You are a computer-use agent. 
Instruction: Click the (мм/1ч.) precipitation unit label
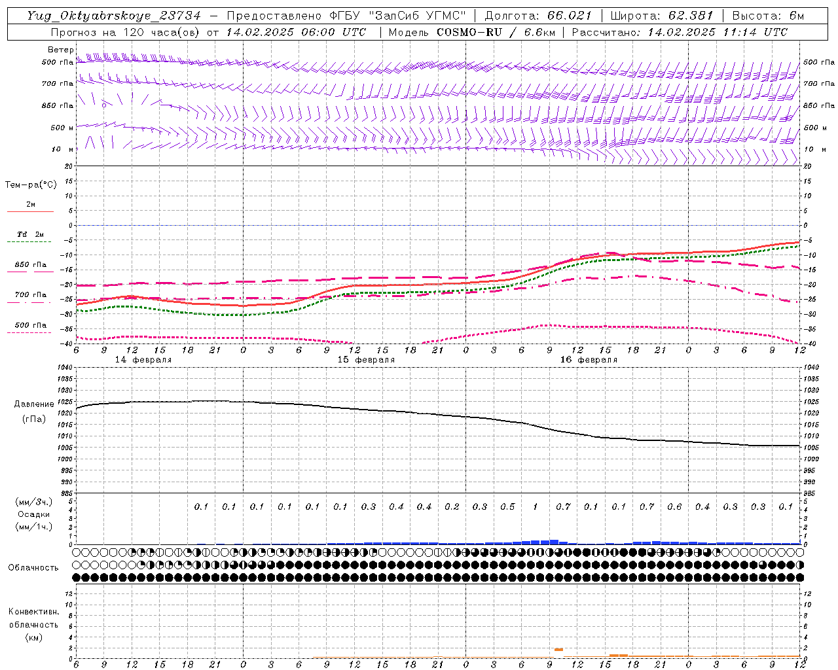[34, 527]
